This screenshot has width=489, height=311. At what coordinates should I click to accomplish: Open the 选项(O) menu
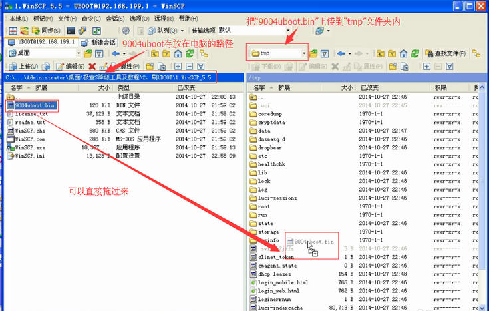click(140, 19)
